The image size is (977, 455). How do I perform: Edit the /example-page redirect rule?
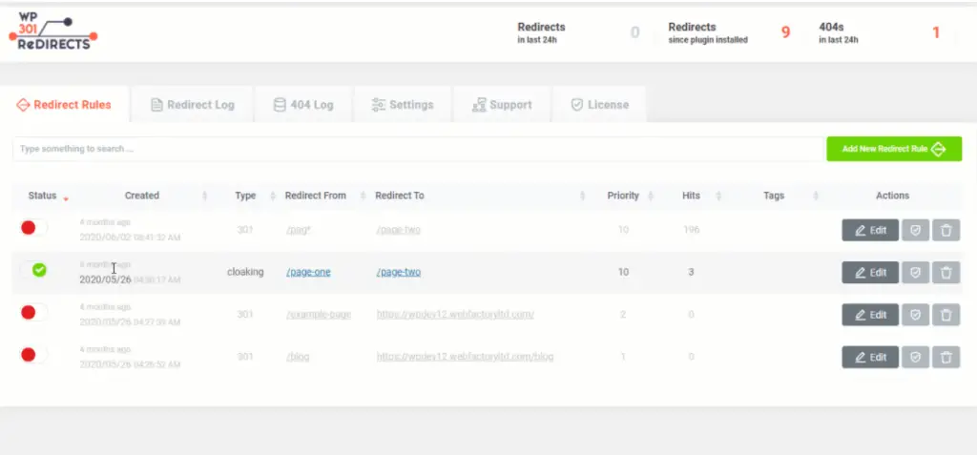click(869, 315)
